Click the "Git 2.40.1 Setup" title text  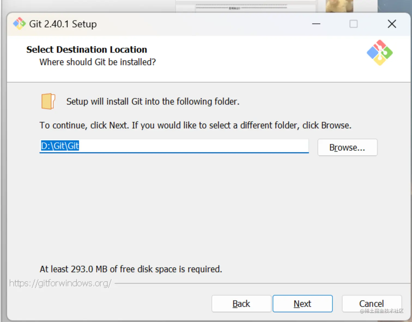click(63, 24)
